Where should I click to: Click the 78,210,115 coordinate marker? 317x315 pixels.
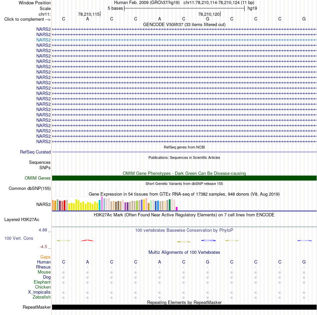point(89,14)
